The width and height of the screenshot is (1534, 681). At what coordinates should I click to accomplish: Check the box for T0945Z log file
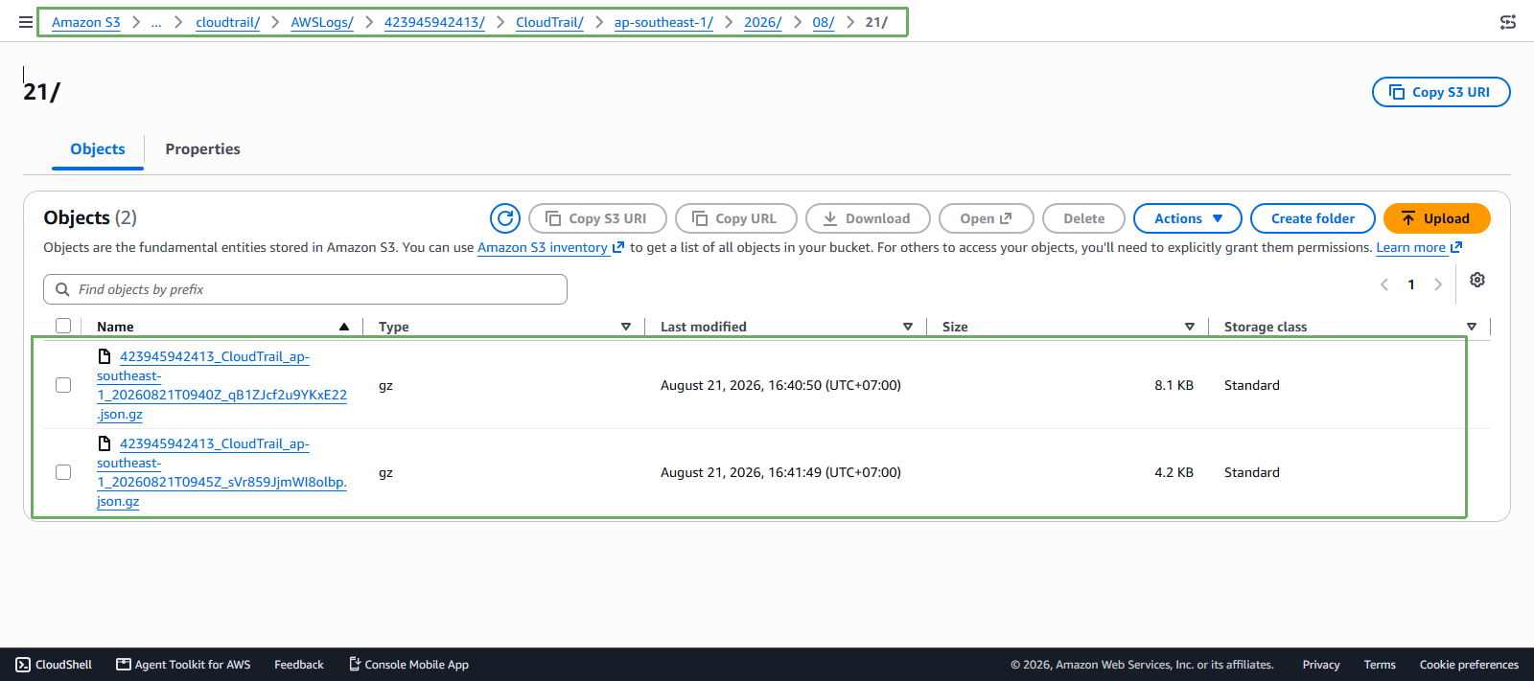[x=63, y=472]
